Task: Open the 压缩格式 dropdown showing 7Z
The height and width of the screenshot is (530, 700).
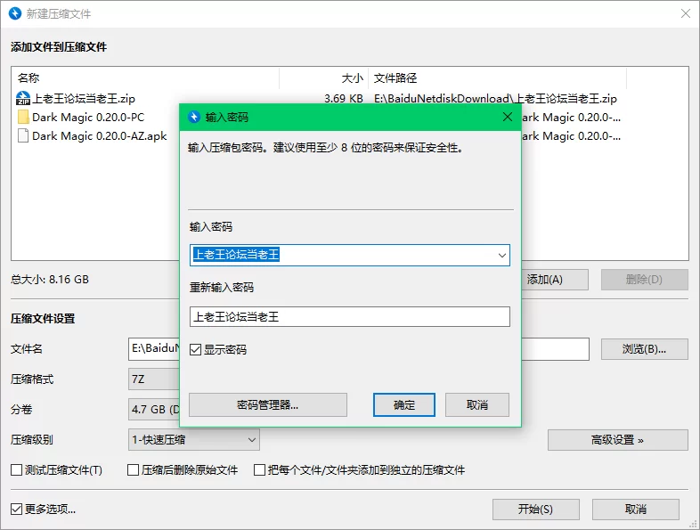Action: pyautogui.click(x=153, y=379)
